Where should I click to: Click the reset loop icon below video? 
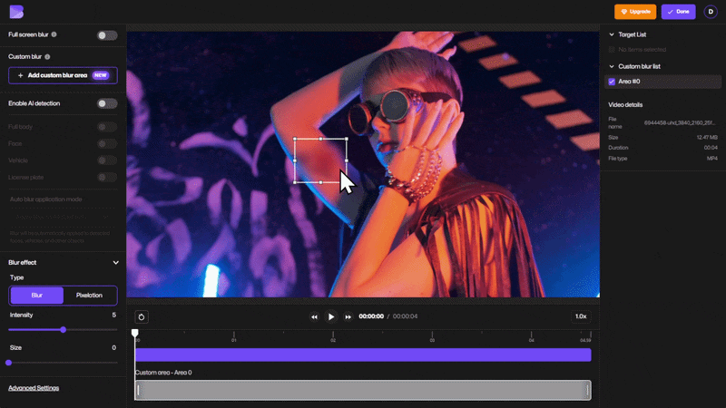[142, 316]
